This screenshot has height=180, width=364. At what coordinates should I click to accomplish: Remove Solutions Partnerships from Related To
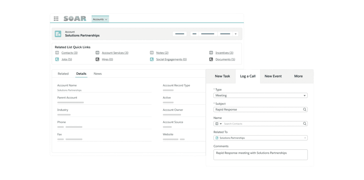(305, 138)
